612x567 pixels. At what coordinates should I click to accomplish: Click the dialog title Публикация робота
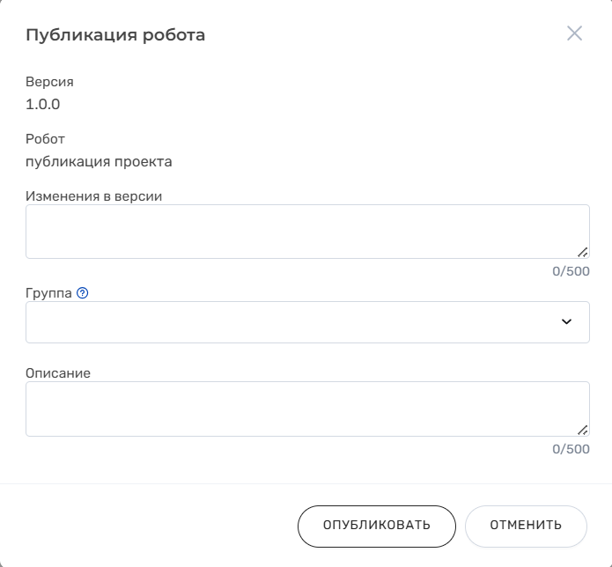pyautogui.click(x=115, y=35)
